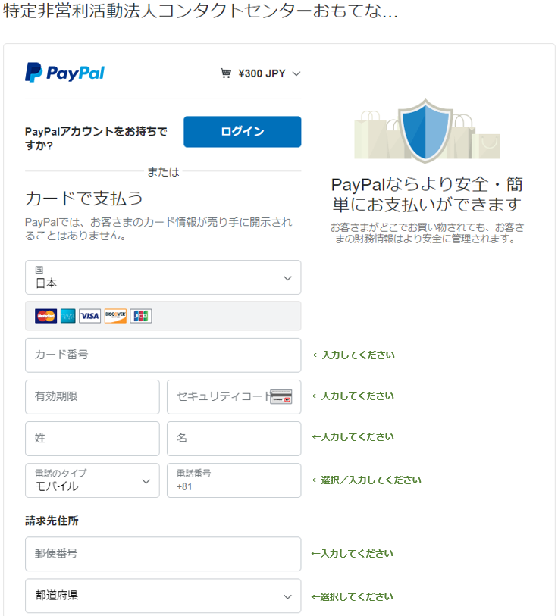
Task: Click the ログイン button
Action: pos(243,132)
